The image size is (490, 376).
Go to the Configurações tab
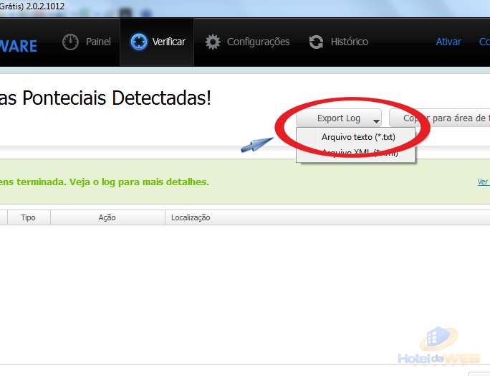247,42
